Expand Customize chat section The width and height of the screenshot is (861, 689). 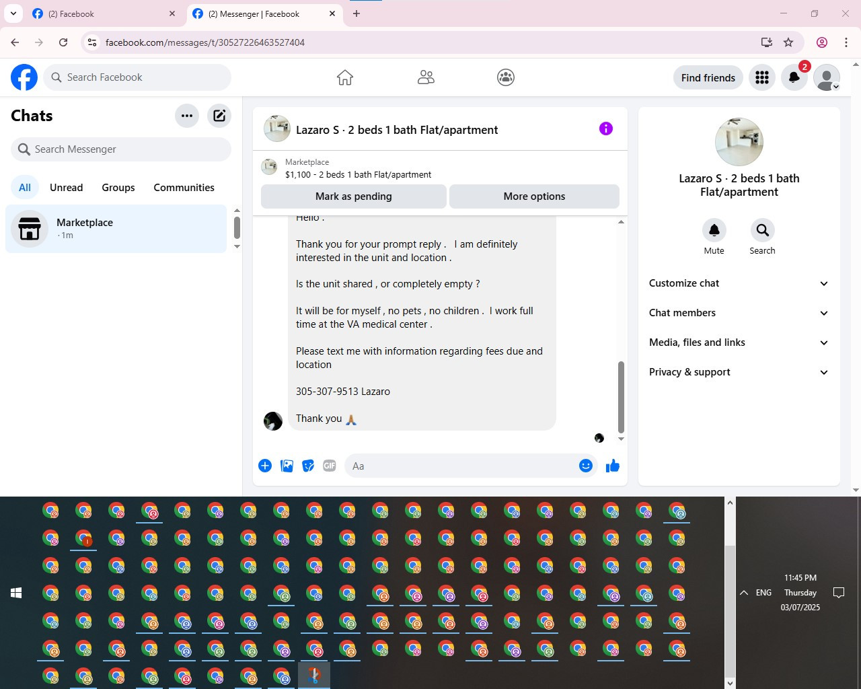coord(739,283)
